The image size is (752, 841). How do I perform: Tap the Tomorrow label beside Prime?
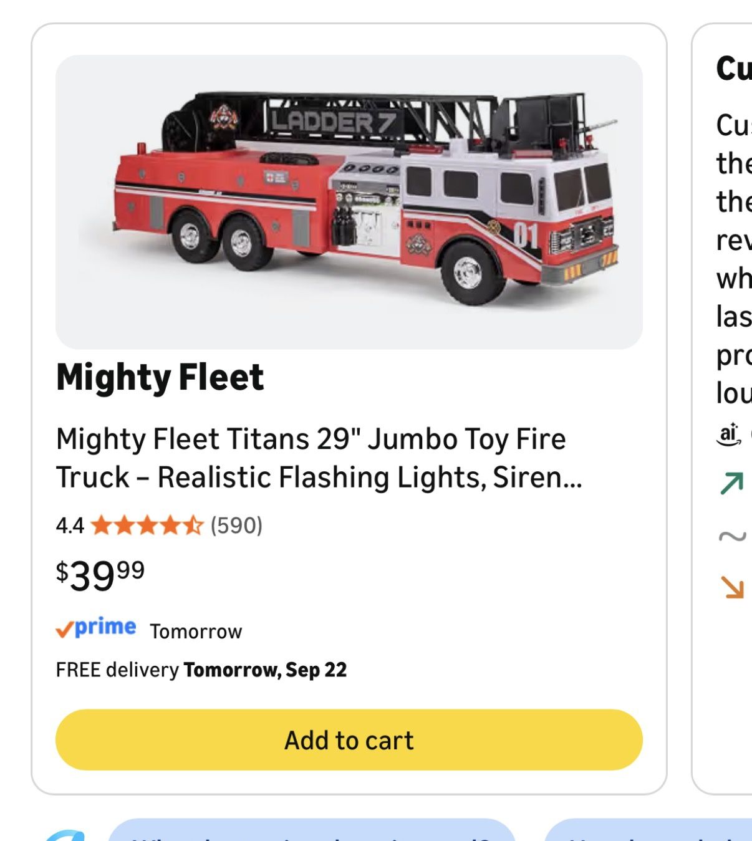click(x=196, y=632)
